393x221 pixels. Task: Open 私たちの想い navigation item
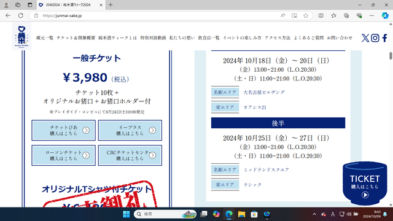pos(182,38)
